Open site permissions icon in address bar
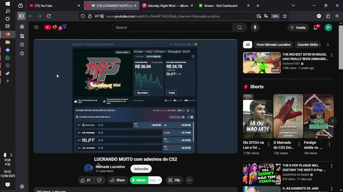343x192 pixels. coord(96,16)
